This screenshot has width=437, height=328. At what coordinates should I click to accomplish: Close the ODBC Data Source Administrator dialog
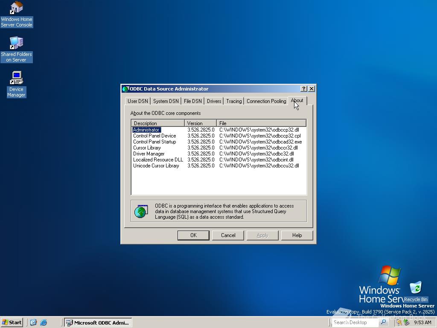(x=312, y=89)
